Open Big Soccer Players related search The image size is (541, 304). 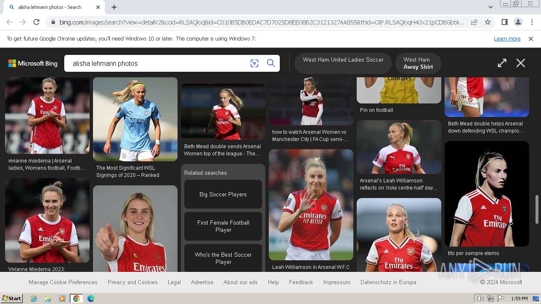pos(223,194)
